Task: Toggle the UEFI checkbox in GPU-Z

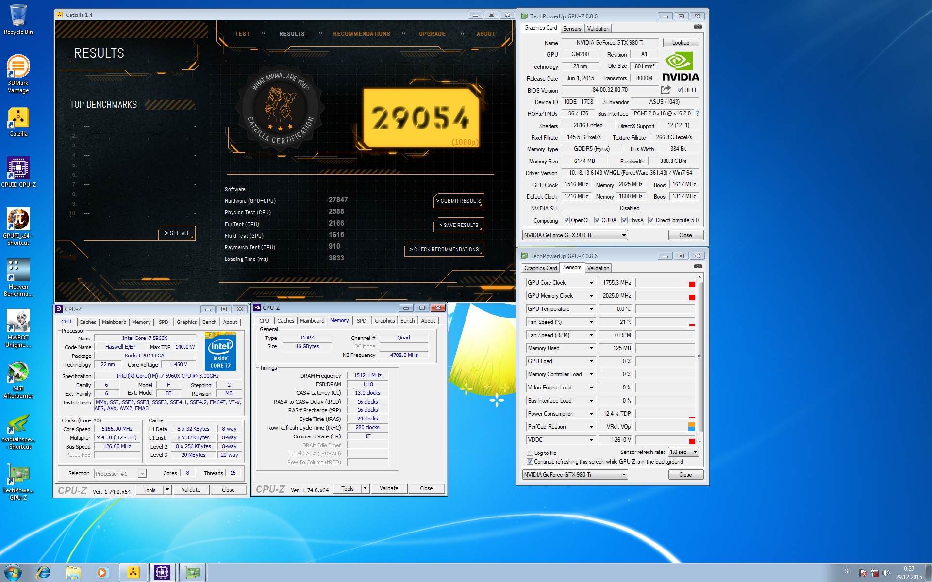Action: [680, 90]
